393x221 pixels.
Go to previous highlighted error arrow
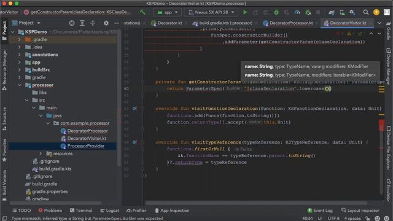click(x=371, y=33)
